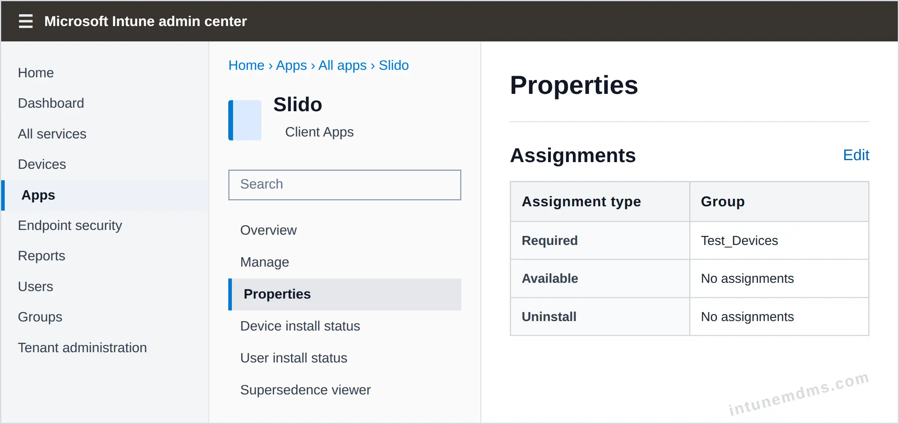Open Endpoint security section

(70, 226)
